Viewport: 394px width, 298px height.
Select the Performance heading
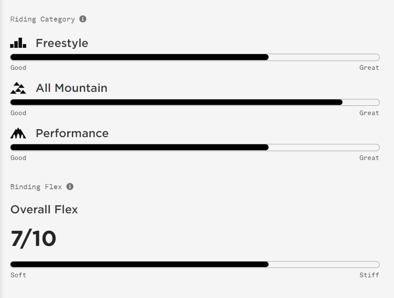pyautogui.click(x=72, y=133)
